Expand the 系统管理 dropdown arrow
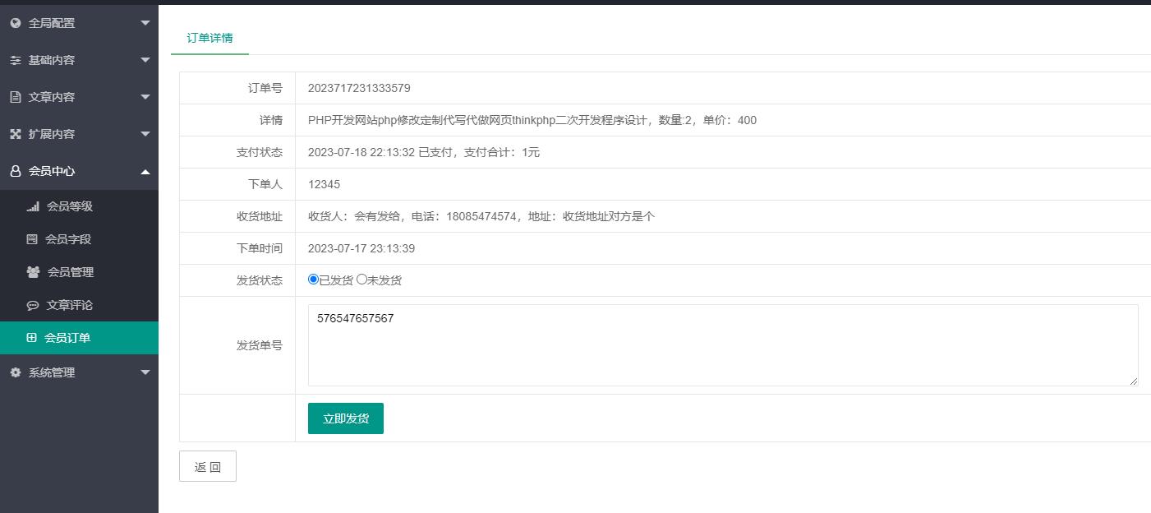Screen dimensions: 1151x513 click(145, 372)
